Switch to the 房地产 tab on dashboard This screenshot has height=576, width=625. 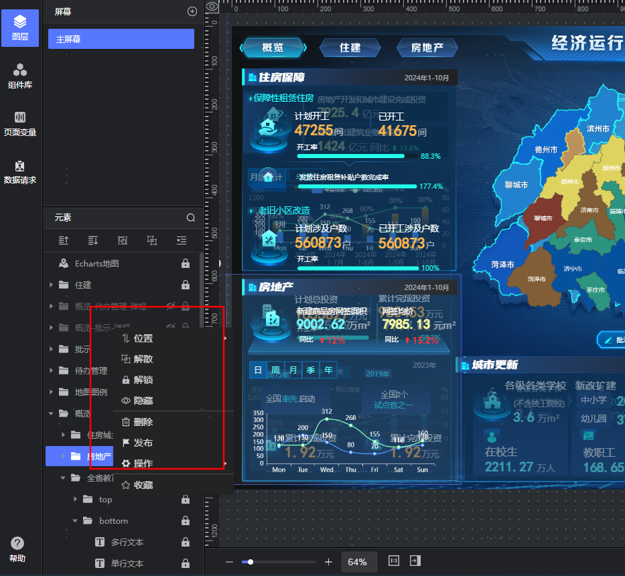point(427,48)
